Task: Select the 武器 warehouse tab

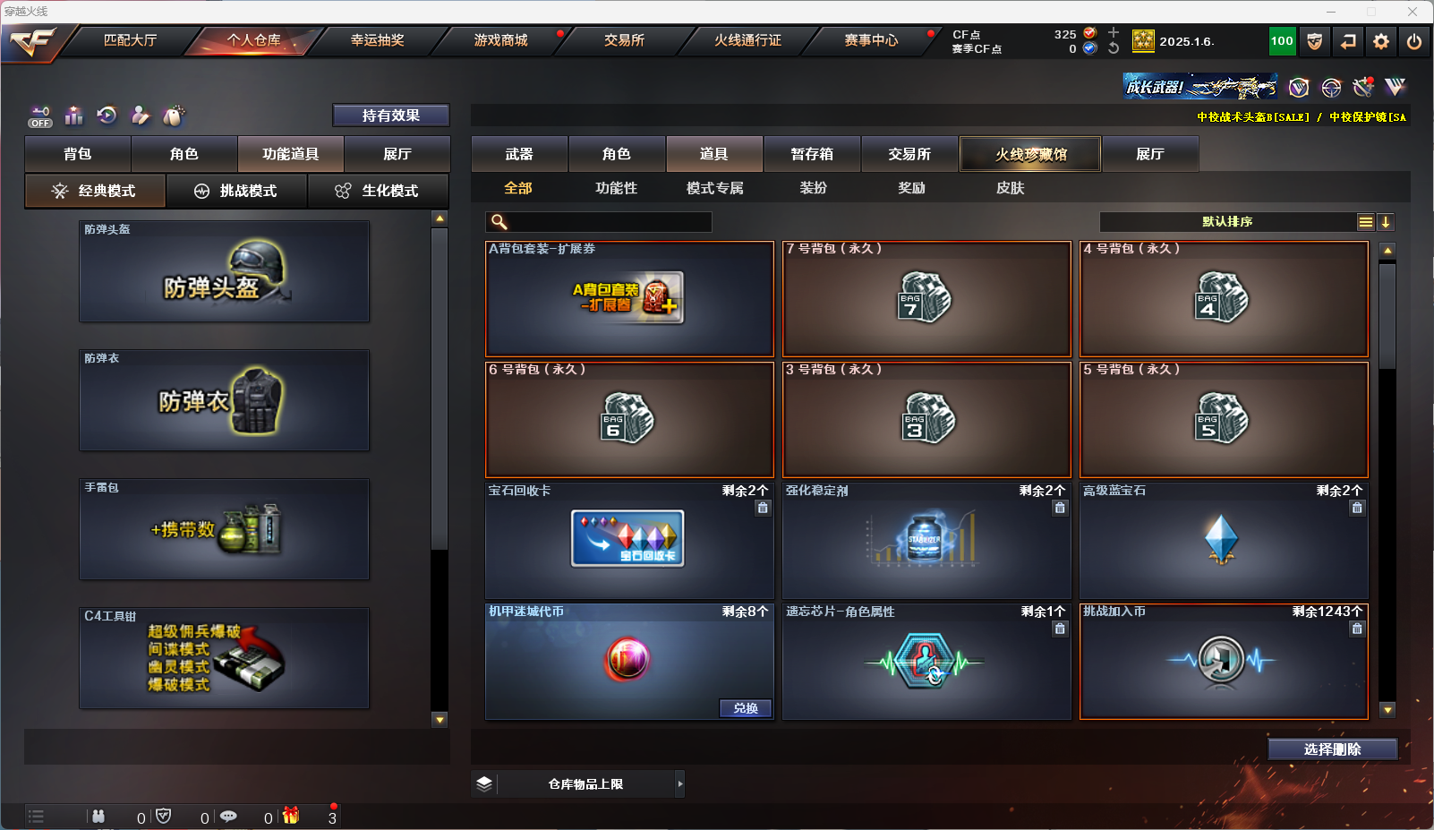Action: (x=519, y=154)
